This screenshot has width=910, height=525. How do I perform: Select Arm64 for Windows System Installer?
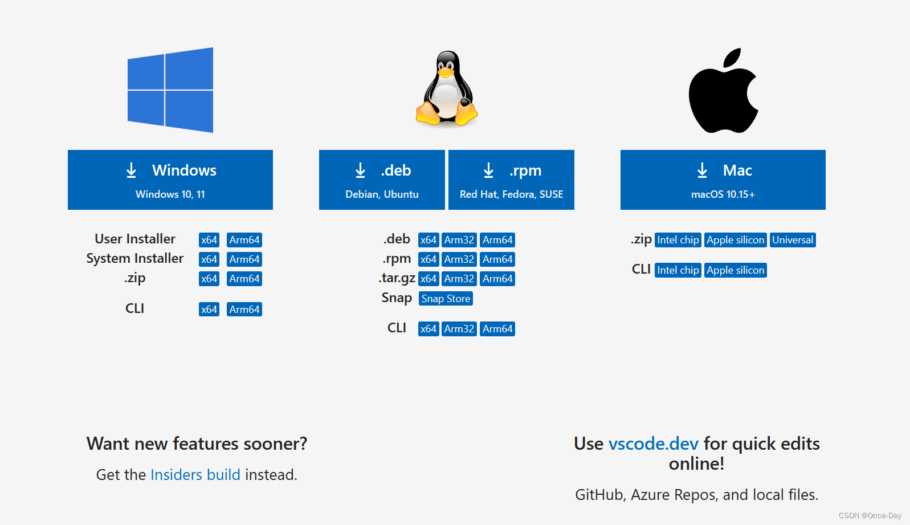click(x=244, y=259)
